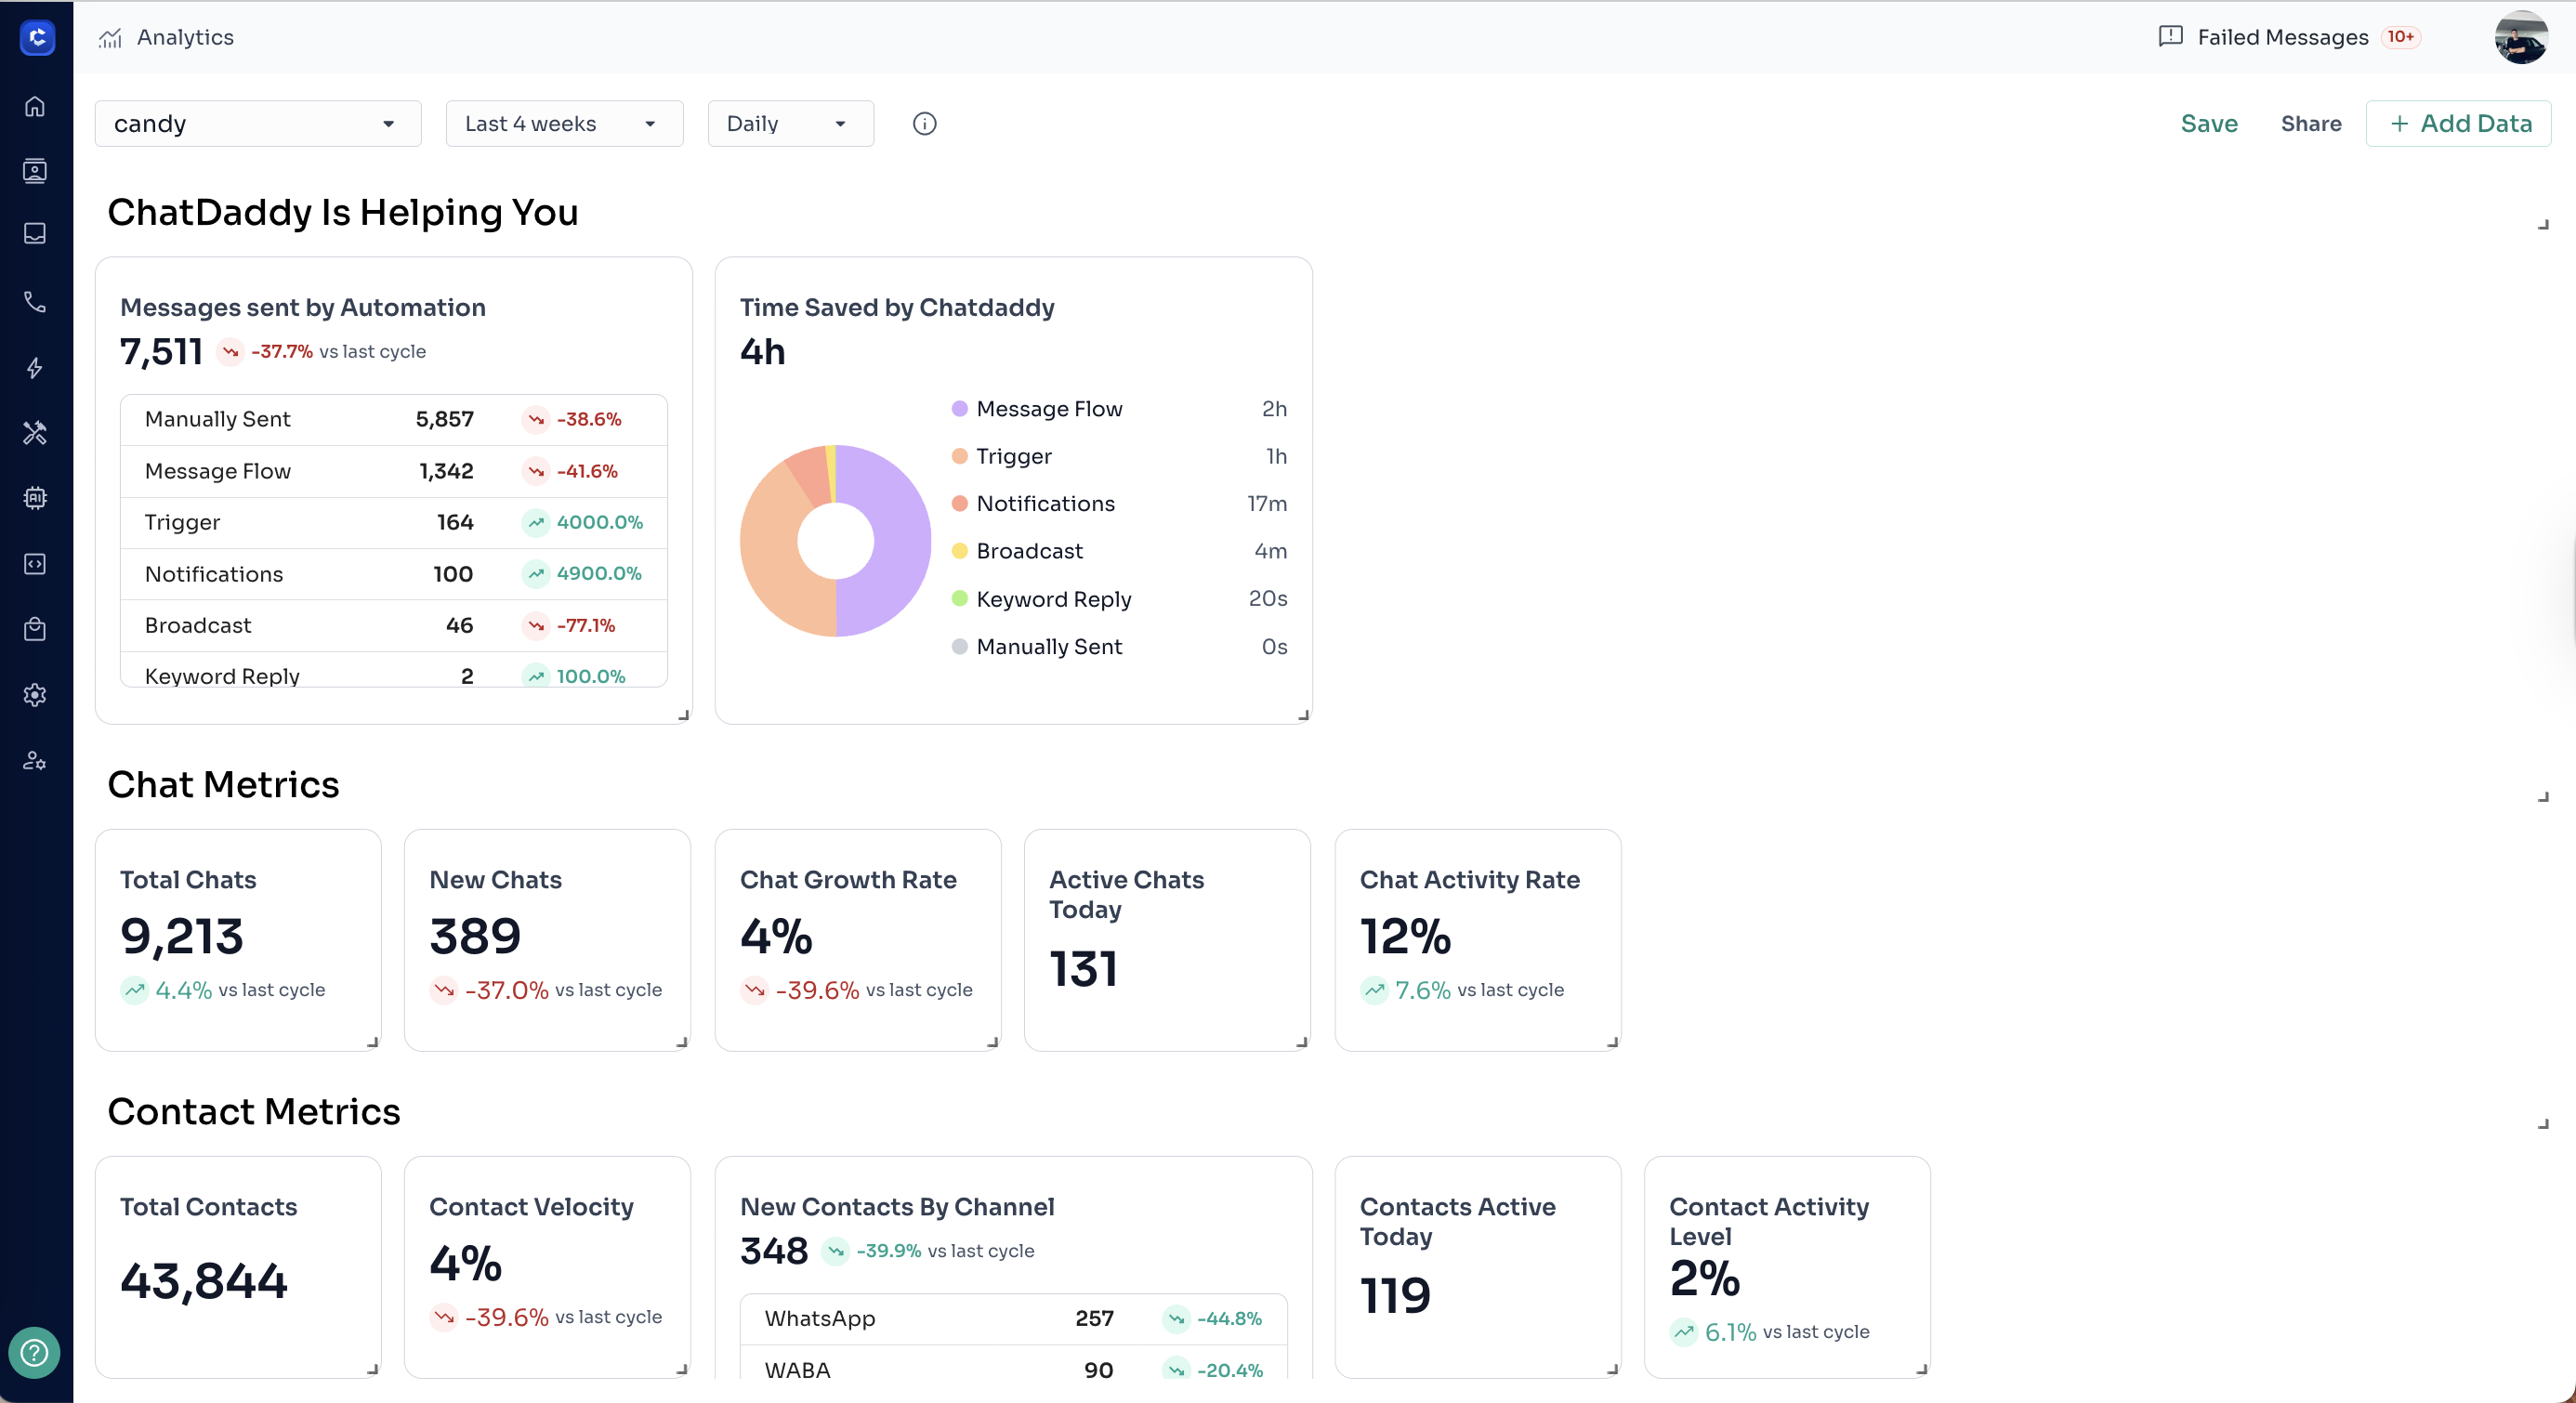Click the Share button
The height and width of the screenshot is (1403, 2576).
(2311, 124)
